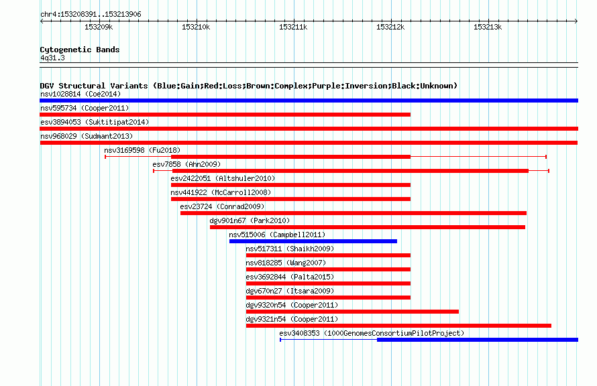597x386 pixels.
Task: Select the 4q31.3 cytogenetic band label
Action: point(52,58)
